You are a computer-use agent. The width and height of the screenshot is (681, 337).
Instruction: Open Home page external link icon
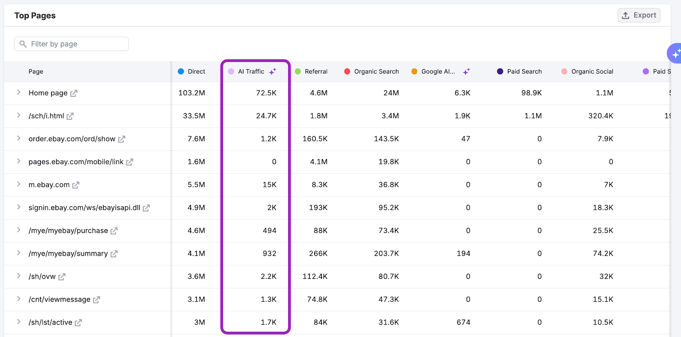(x=74, y=93)
